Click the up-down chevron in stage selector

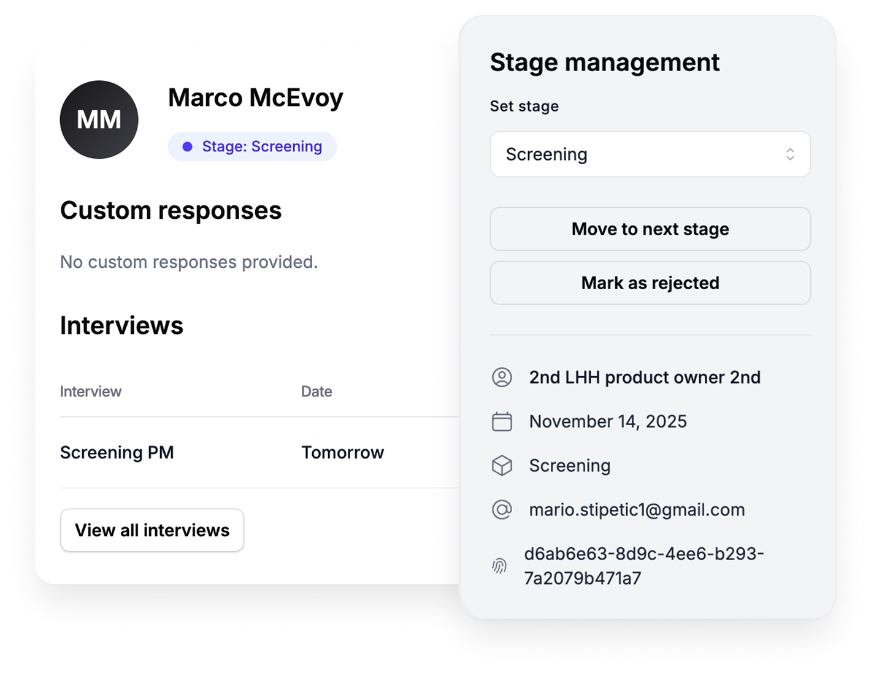[790, 154]
